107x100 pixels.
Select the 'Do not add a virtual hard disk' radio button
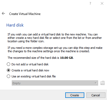[8, 64]
